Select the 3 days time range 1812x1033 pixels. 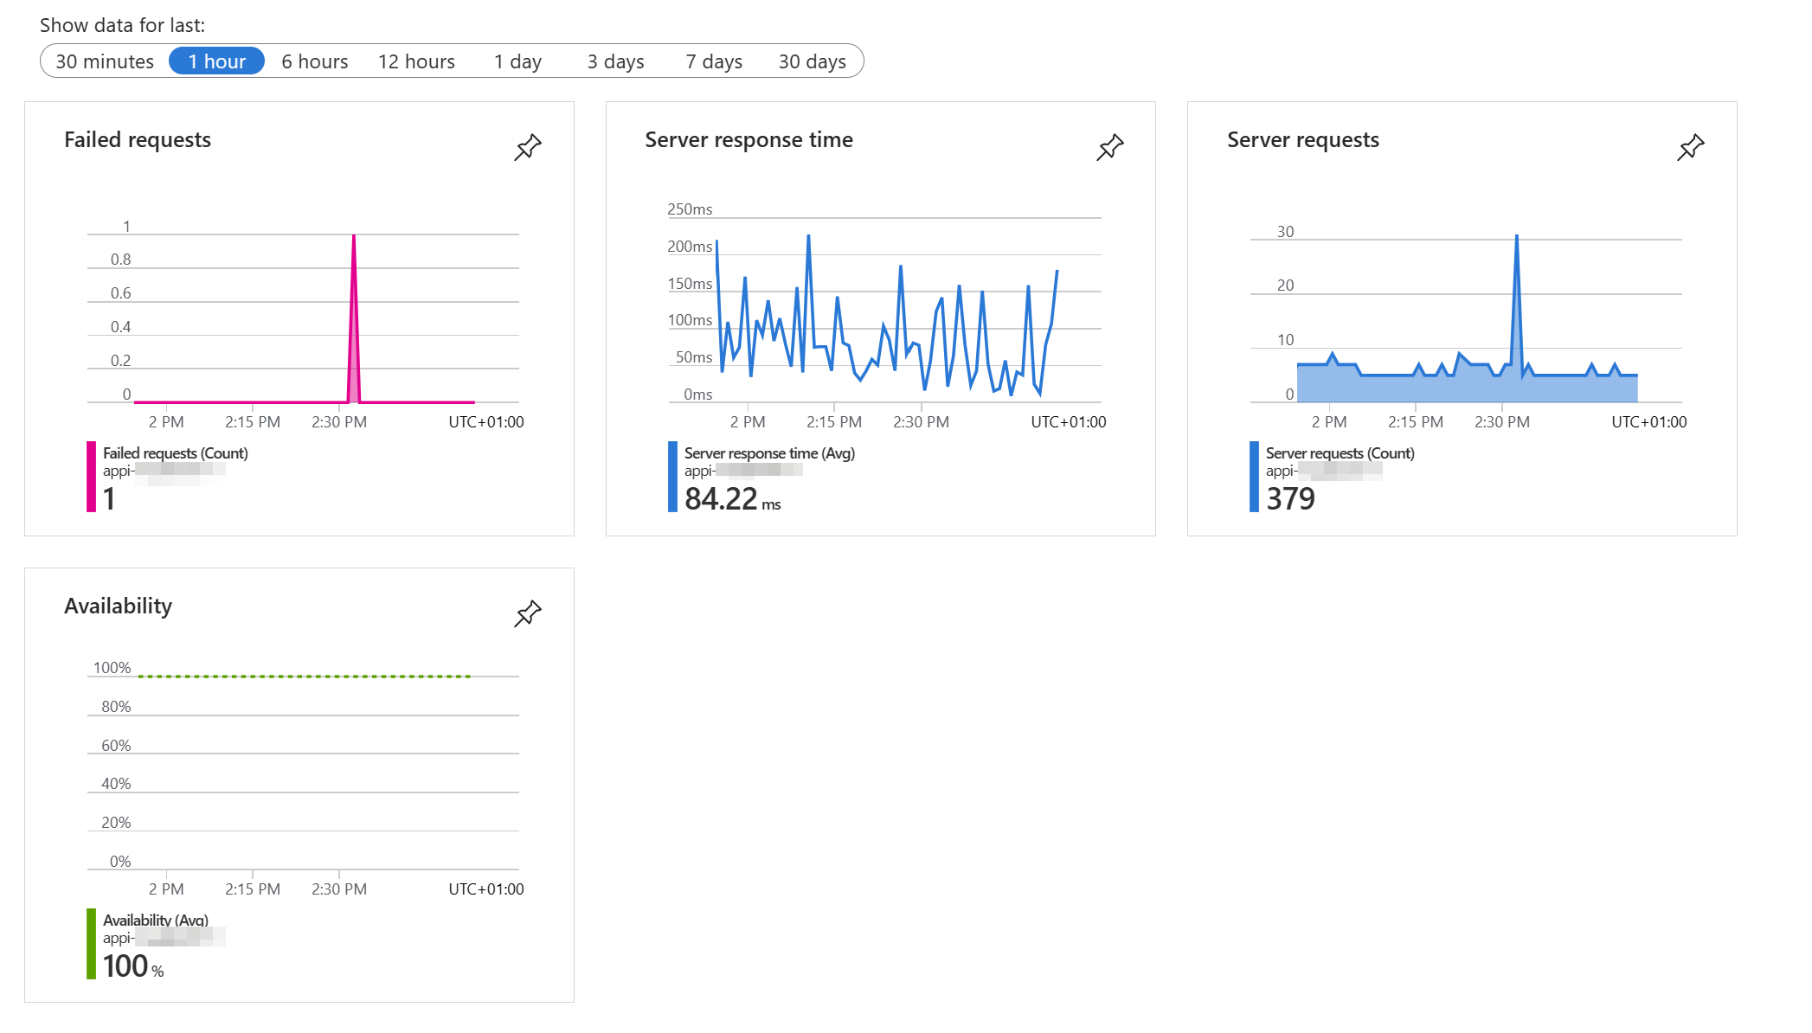615,61
